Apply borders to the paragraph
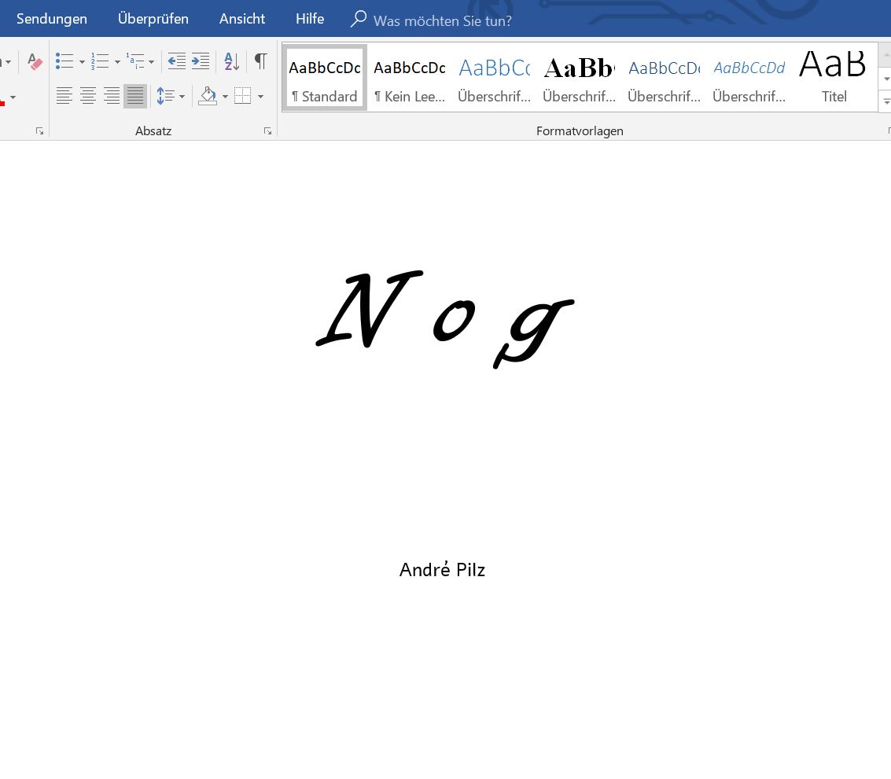891x779 pixels. (x=243, y=96)
